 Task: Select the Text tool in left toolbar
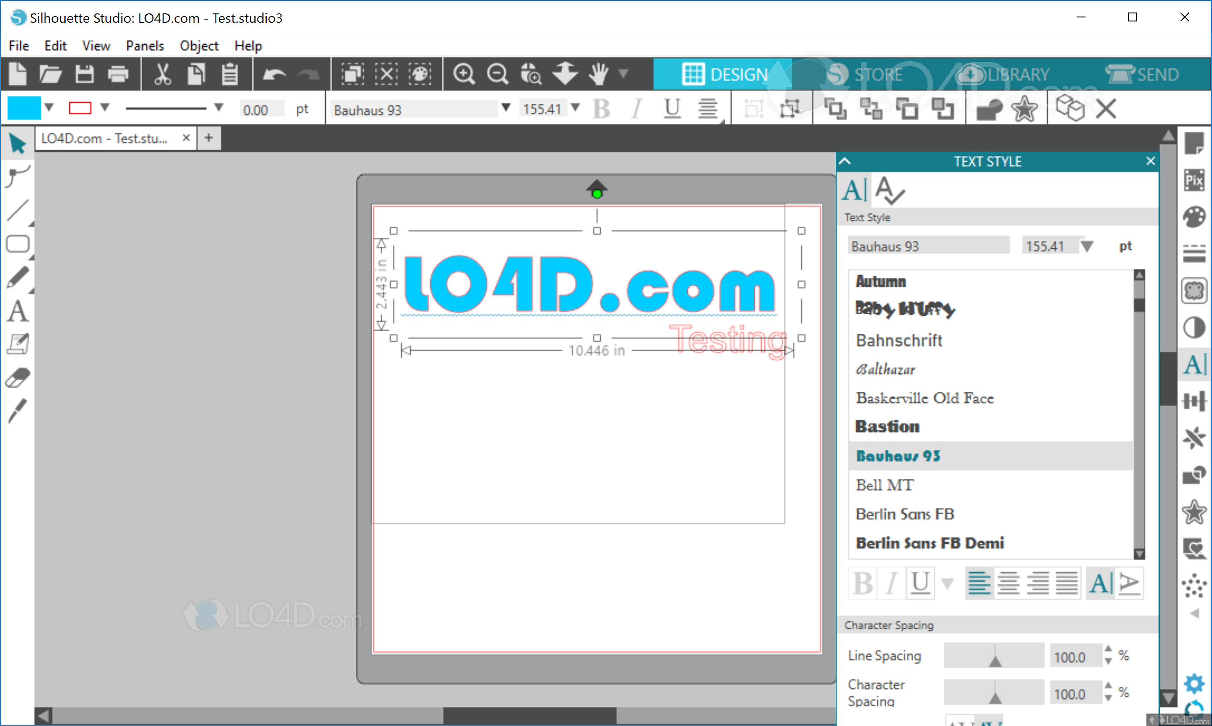(18, 311)
